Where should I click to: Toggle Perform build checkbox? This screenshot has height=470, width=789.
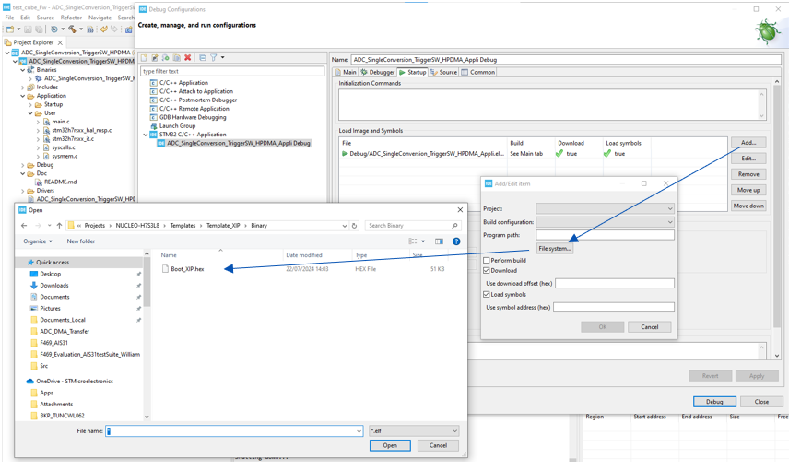pos(487,260)
